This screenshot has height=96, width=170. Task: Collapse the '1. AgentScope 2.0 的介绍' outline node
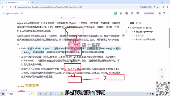pyautogui.click(x=129, y=28)
